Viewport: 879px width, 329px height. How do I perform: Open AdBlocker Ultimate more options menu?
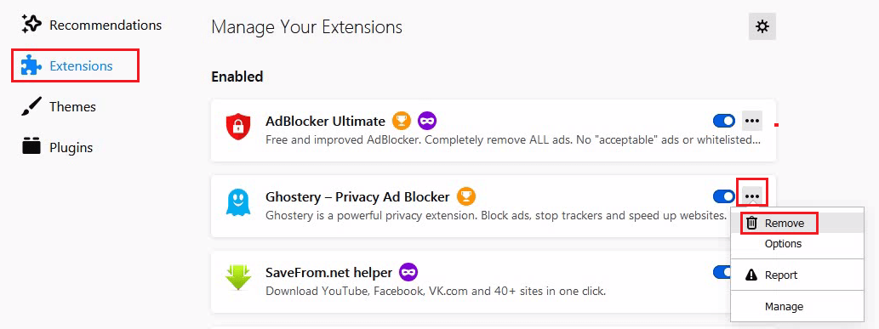[x=751, y=121]
